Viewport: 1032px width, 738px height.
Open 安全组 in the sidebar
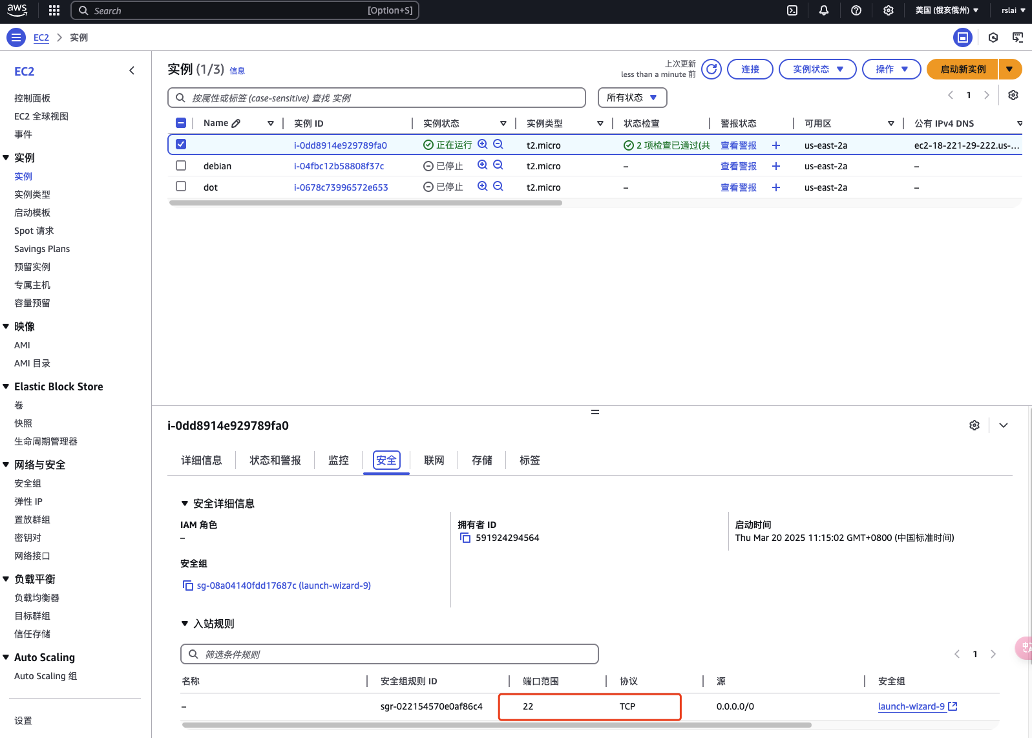(x=28, y=483)
